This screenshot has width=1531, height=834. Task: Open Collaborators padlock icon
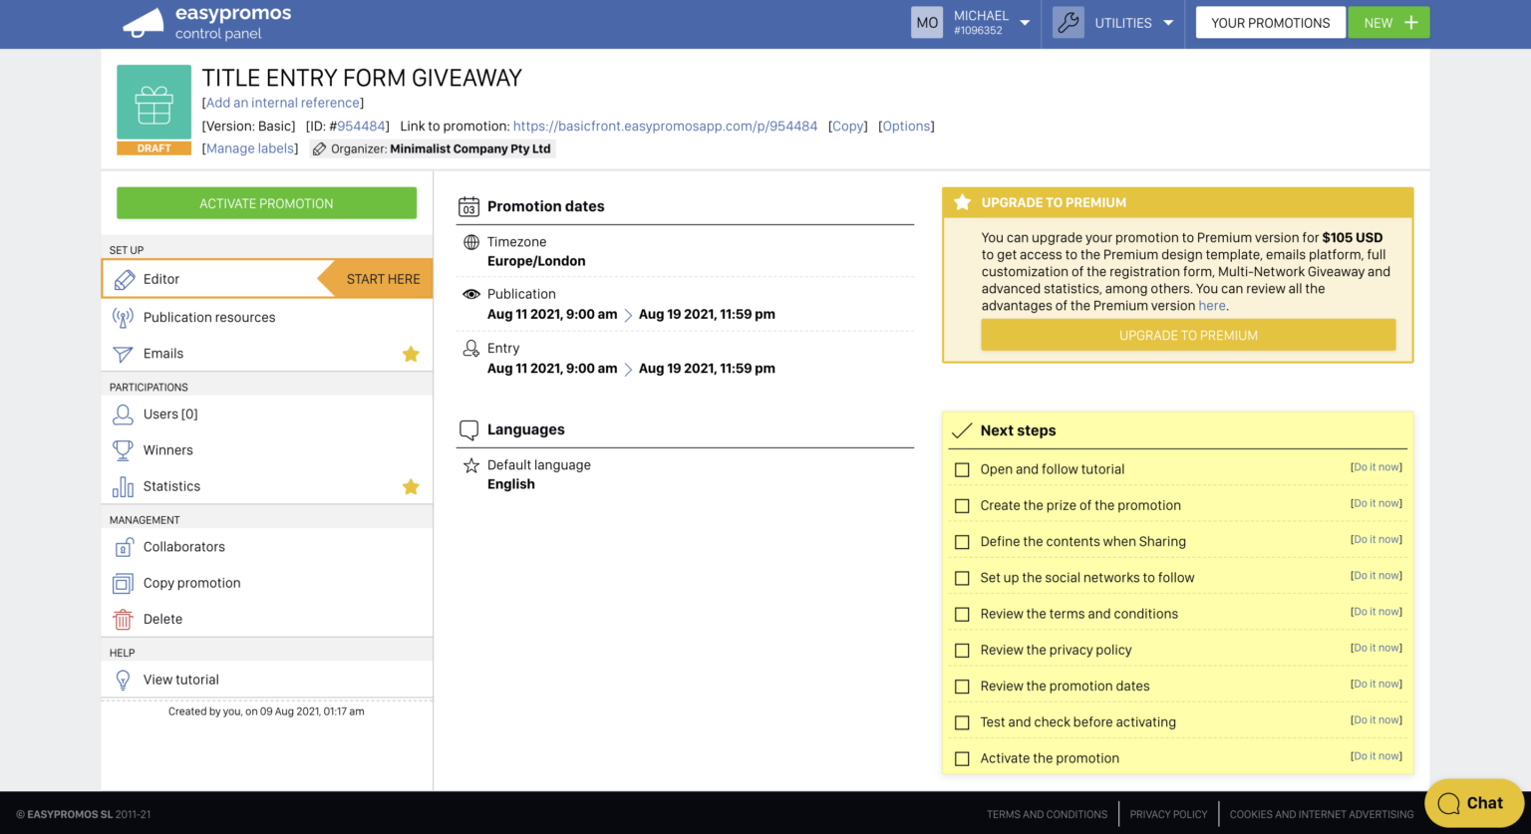point(123,546)
